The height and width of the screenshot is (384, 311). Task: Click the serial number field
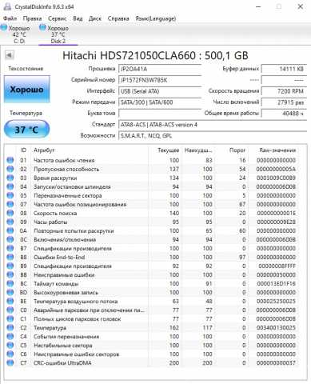160,80
